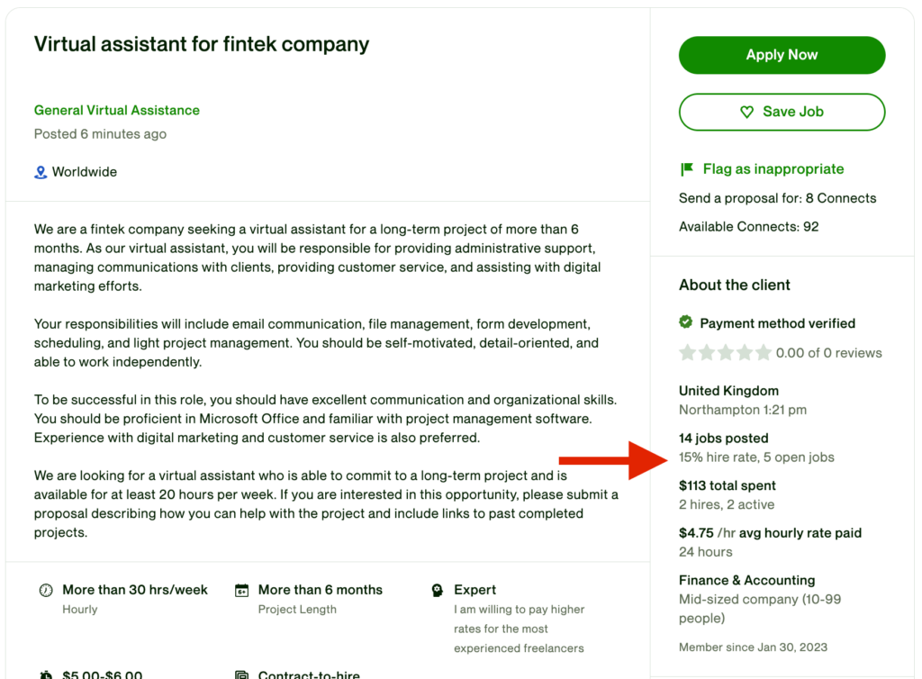Click the Available Connects: 92 text
922x679 pixels.
point(748,227)
